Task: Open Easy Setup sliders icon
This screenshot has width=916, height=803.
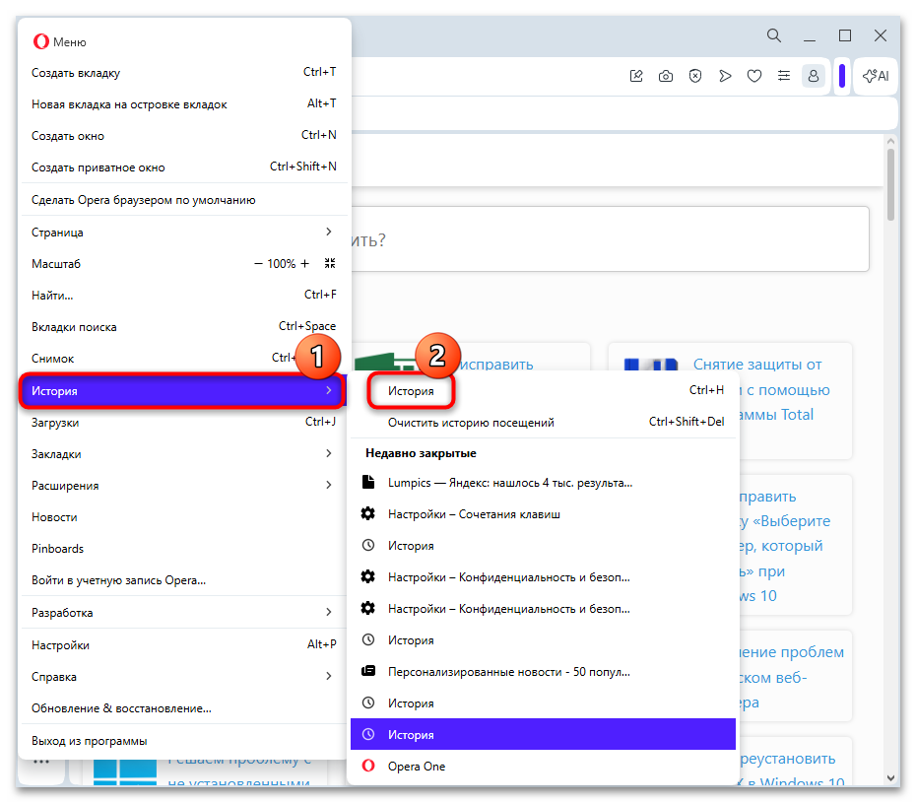Action: pos(784,76)
